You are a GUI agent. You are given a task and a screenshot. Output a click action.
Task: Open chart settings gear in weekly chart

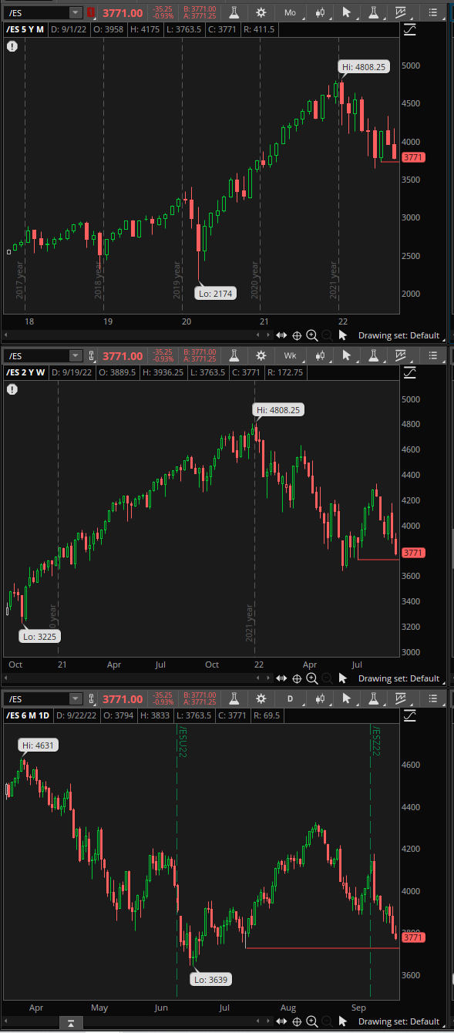[x=261, y=355]
